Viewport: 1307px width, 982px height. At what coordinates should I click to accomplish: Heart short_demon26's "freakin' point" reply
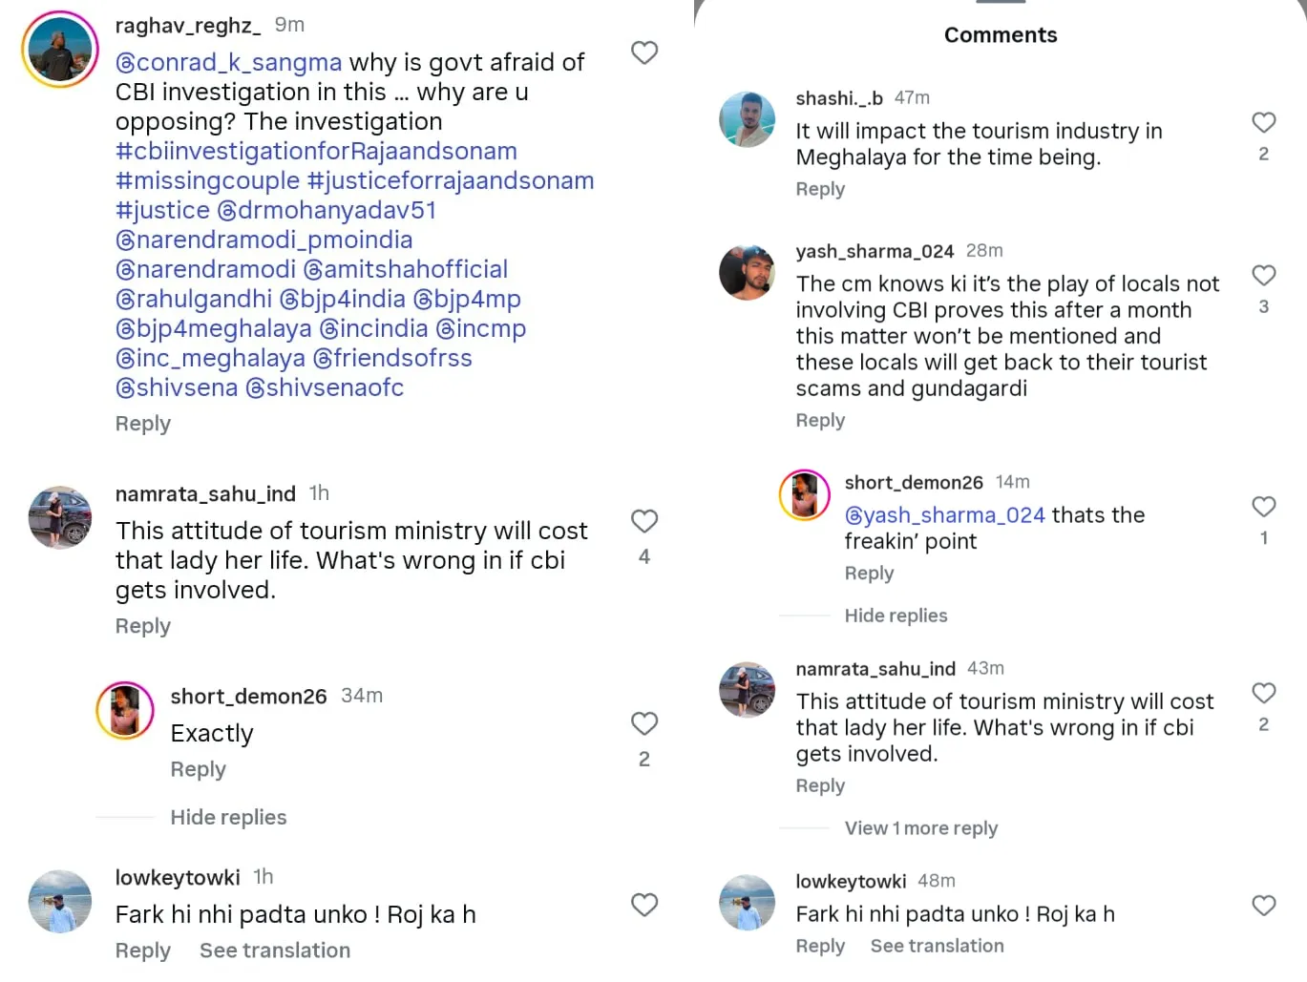(x=1263, y=507)
